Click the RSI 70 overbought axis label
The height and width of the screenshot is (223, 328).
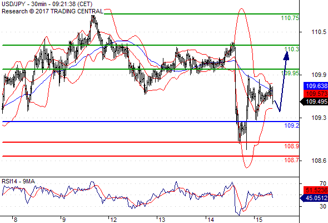click(x=323, y=183)
